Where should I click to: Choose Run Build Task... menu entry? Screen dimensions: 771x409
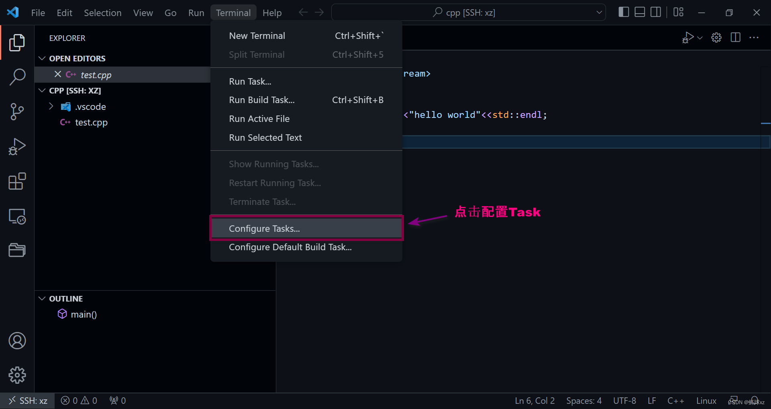coord(306,100)
